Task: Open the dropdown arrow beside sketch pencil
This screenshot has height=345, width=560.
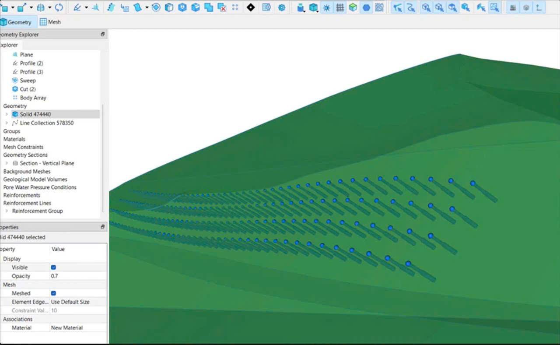Action: click(x=86, y=7)
